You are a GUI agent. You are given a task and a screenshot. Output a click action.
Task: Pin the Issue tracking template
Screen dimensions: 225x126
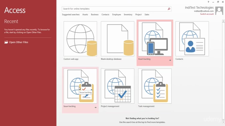[96, 107]
